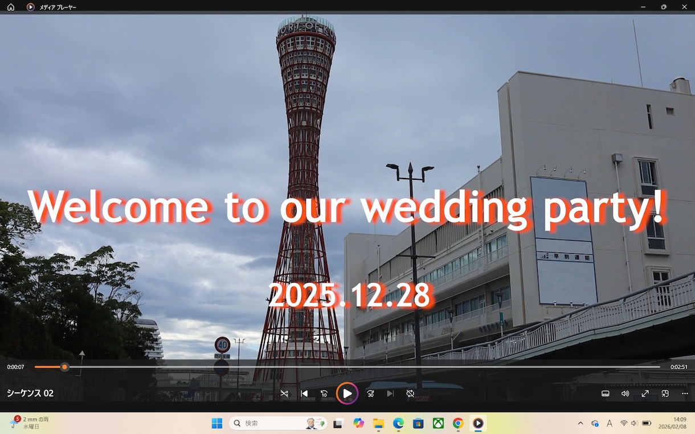Skip back 10 seconds
This screenshot has width=695, height=434.
coord(324,394)
